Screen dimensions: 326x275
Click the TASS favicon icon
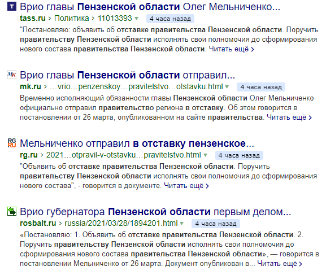pos(12,6)
